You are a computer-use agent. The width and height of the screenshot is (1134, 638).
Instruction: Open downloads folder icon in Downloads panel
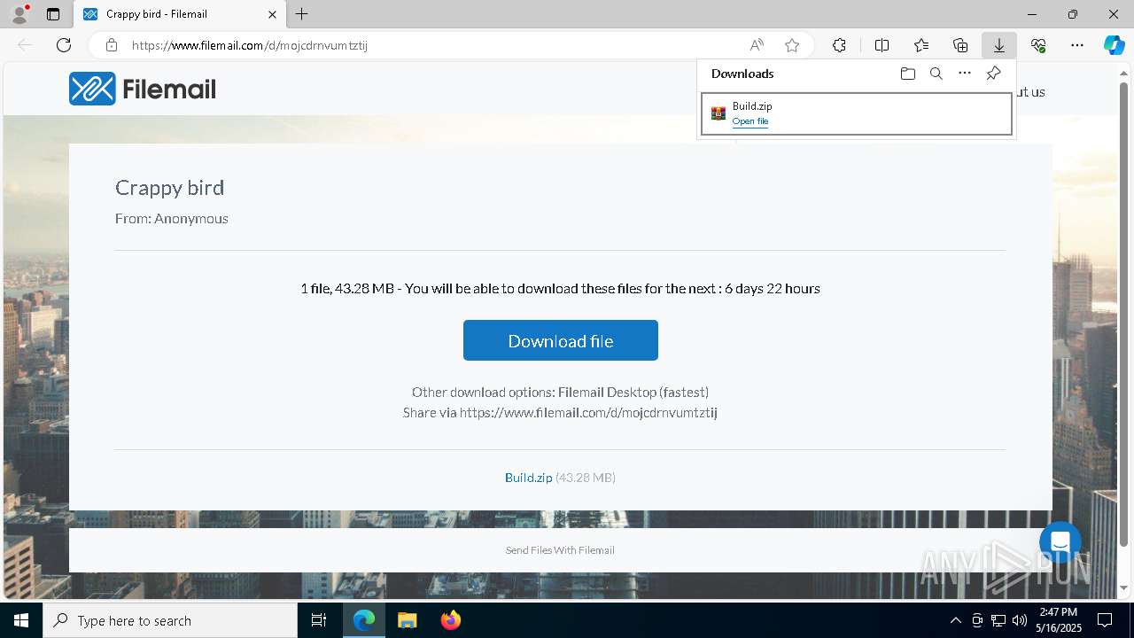coord(907,74)
